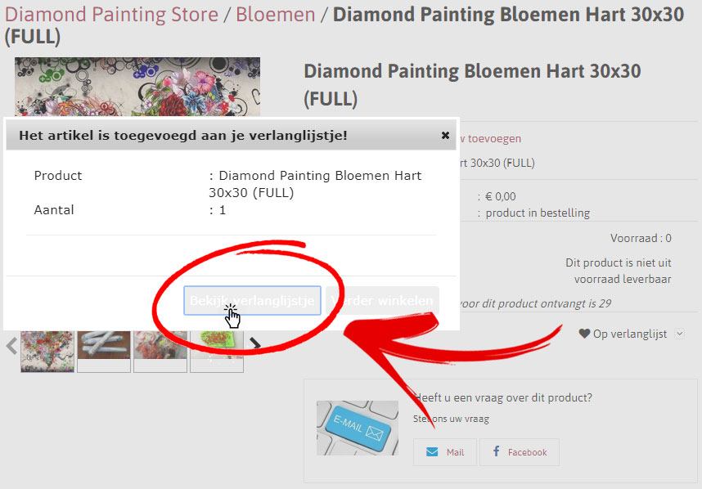
Task: Click the Verder winkelen button
Action: pos(382,301)
